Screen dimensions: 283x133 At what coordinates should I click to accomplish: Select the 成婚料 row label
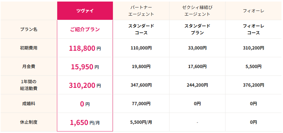[29, 104]
